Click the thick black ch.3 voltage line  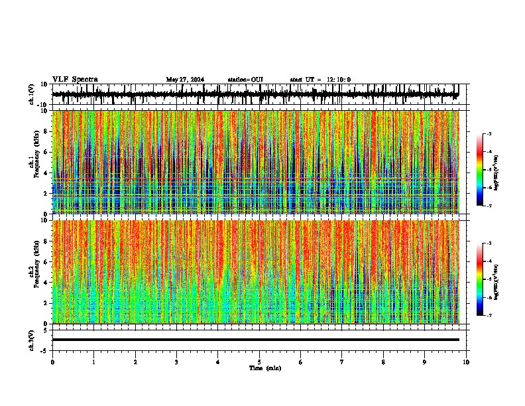pyautogui.click(x=256, y=340)
